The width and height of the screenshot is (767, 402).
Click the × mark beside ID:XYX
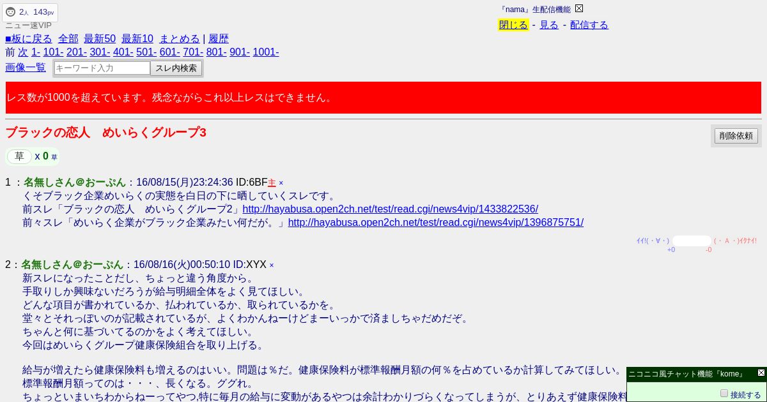(x=272, y=265)
